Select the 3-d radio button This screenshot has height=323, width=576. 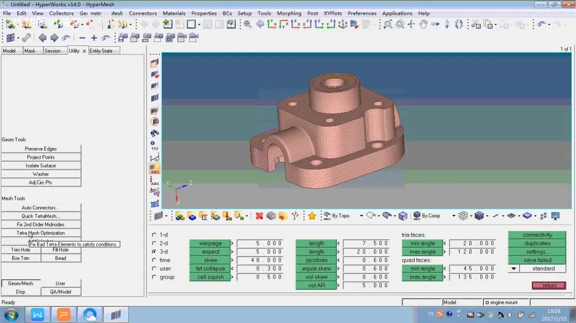154,252
